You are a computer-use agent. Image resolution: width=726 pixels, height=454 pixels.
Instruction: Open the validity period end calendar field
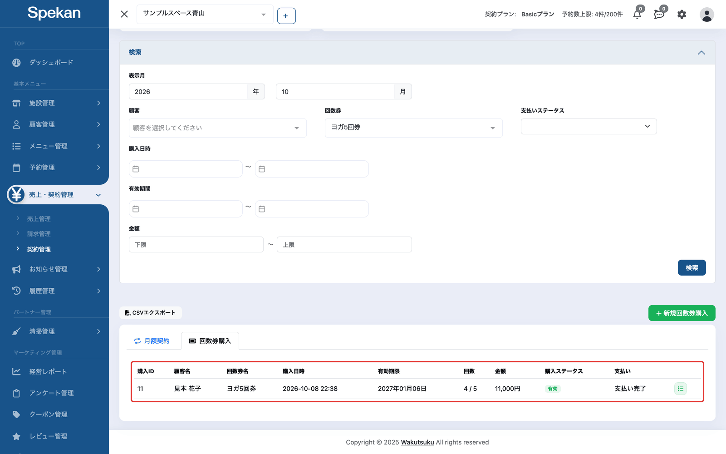pyautogui.click(x=312, y=209)
